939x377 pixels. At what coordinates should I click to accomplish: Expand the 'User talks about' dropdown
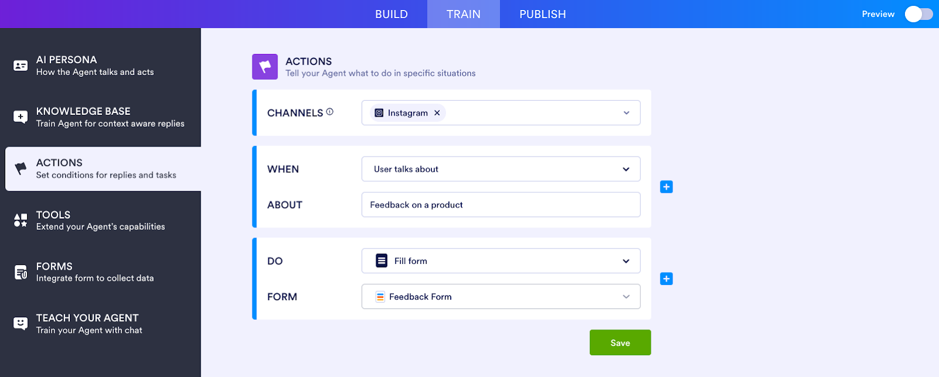click(x=626, y=169)
